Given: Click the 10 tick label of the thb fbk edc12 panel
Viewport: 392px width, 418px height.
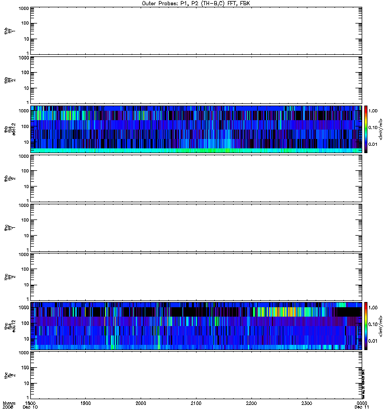Looking at the screenshot, I should pyautogui.click(x=27, y=142).
